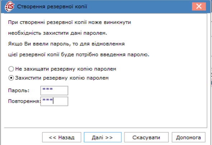The width and height of the screenshot is (212, 145).
Task: Cancel the wizard via Скасувати
Action: click(x=146, y=137)
